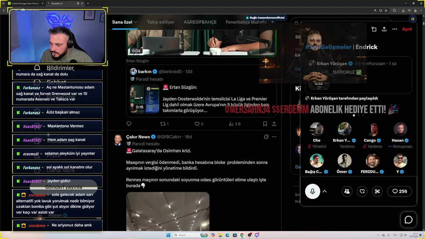Leave the Space with the Ayrıl button
The width and height of the screenshot is (425, 239).
407,29
